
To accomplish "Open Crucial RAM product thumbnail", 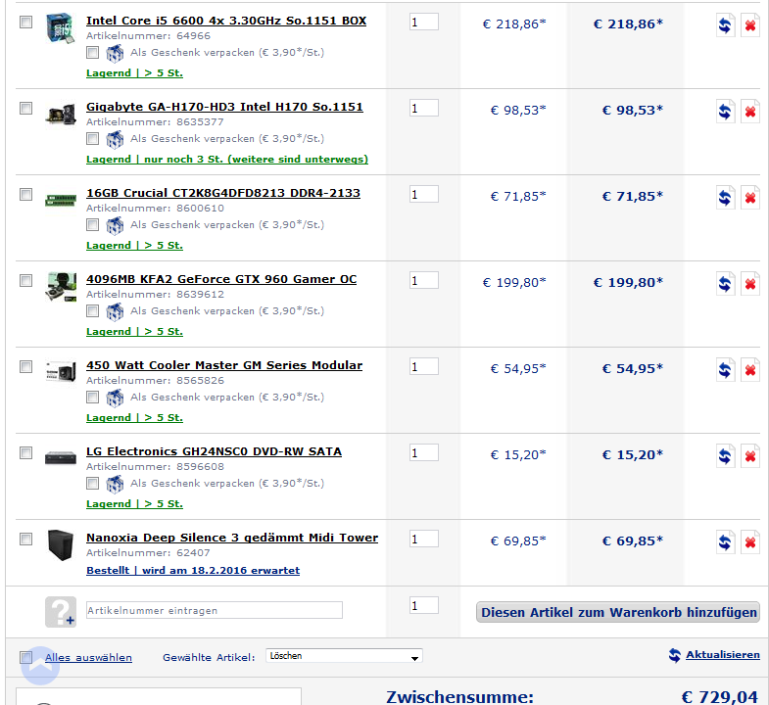I will 61,200.
